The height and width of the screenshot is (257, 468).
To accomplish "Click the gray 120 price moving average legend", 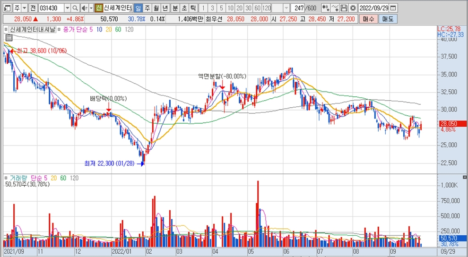I will coord(129,29).
